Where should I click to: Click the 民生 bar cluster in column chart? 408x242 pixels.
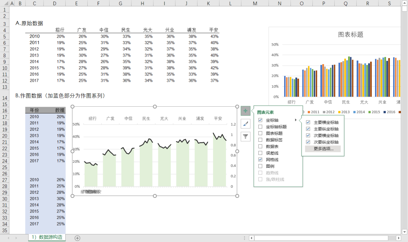pos(346,77)
